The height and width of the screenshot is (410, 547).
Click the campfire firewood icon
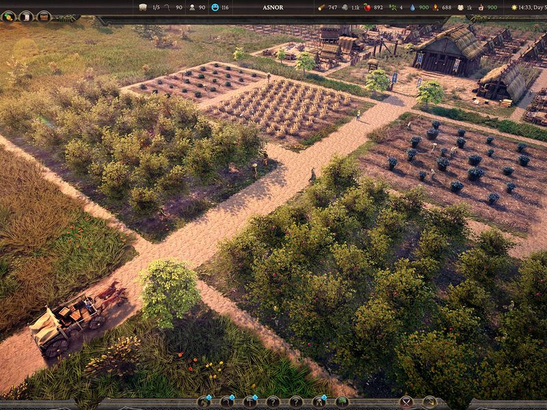click(x=436, y=7)
